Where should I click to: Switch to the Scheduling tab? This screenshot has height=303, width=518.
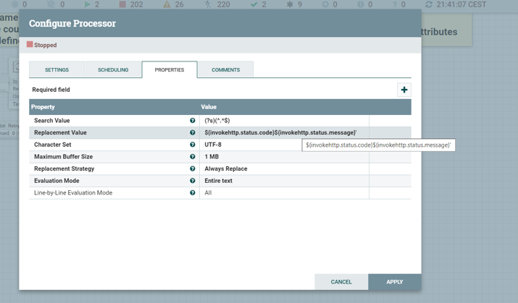tap(113, 70)
